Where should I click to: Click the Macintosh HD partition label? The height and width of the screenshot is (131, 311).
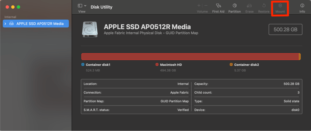point(171,65)
